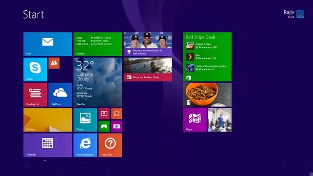Launch the Skype tile
Image resolution: width=313 pixels, height=176 pixels.
coord(35,69)
